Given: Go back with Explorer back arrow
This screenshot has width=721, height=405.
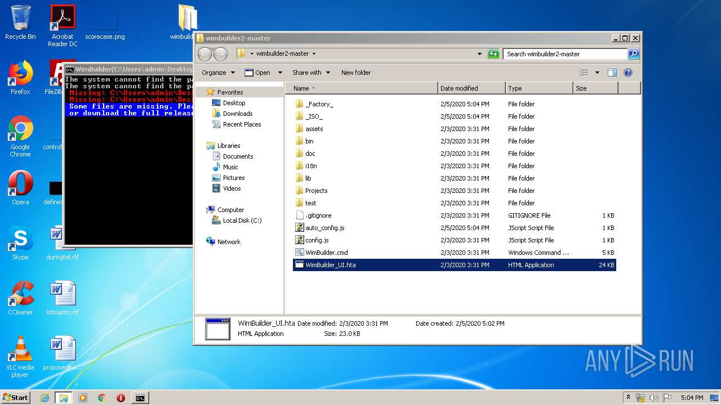Looking at the screenshot, I should (x=204, y=54).
